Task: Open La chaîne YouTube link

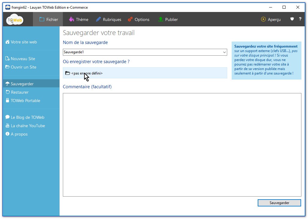Action: 28,126
